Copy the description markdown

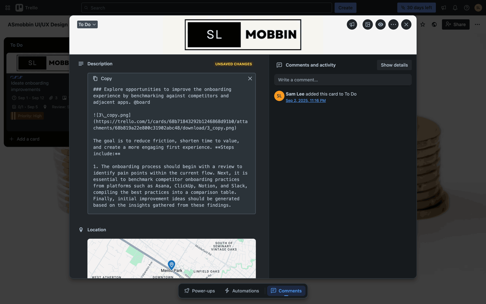pos(103,79)
